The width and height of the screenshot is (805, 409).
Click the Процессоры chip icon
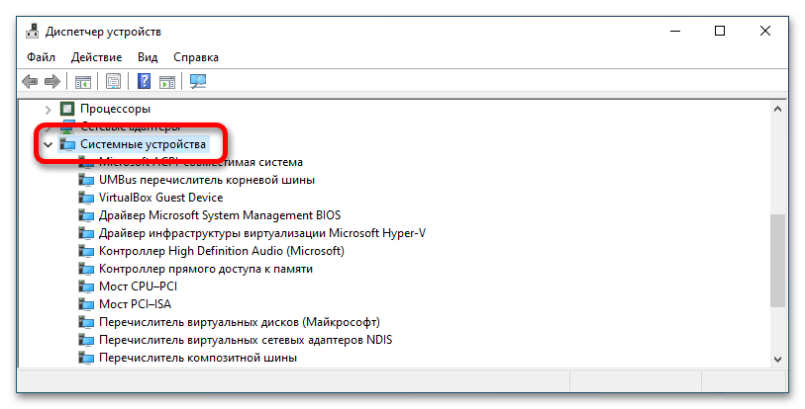(67, 108)
